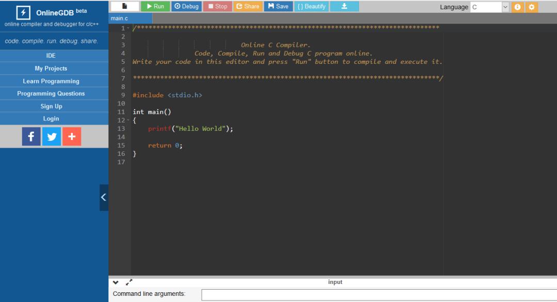Share on Twitter icon
Viewport: 557px width, 302px height.
click(52, 136)
